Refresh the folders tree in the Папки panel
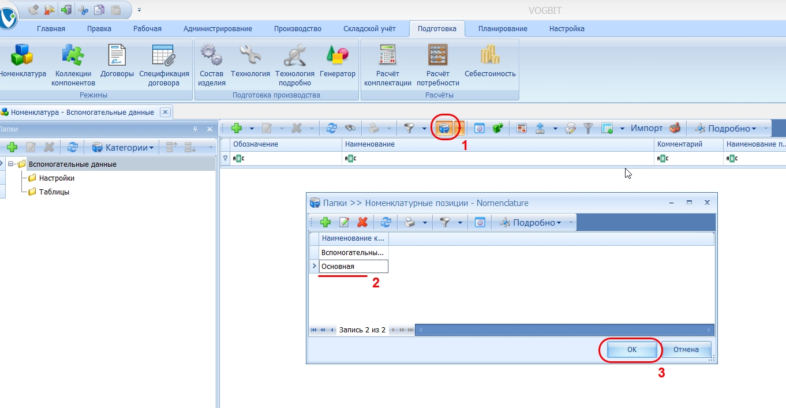The width and height of the screenshot is (786, 408). pos(72,147)
